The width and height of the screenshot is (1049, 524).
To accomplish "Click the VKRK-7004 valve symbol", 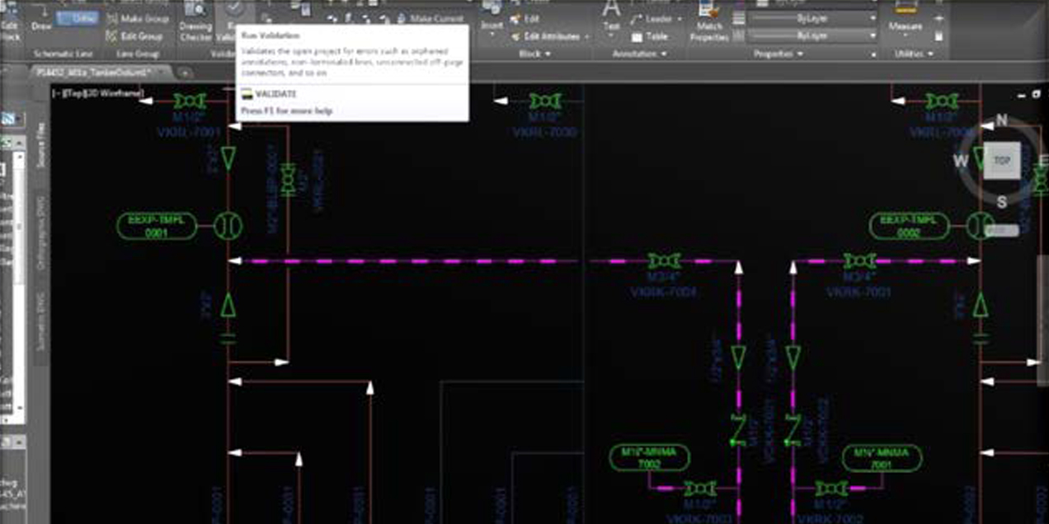I will tap(664, 261).
